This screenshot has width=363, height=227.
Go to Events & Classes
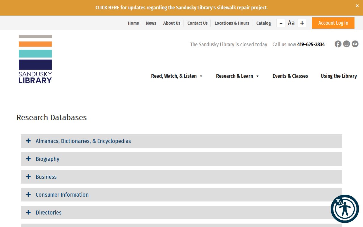[x=290, y=76]
